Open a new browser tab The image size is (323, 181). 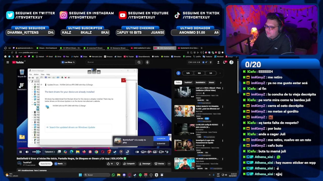[x=202, y=48]
